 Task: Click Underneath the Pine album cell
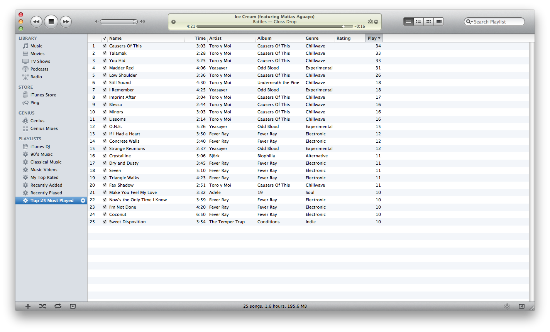(x=278, y=83)
